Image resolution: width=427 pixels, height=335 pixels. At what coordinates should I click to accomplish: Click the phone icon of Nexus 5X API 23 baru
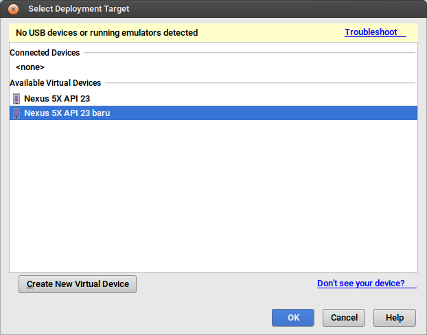tap(16, 113)
